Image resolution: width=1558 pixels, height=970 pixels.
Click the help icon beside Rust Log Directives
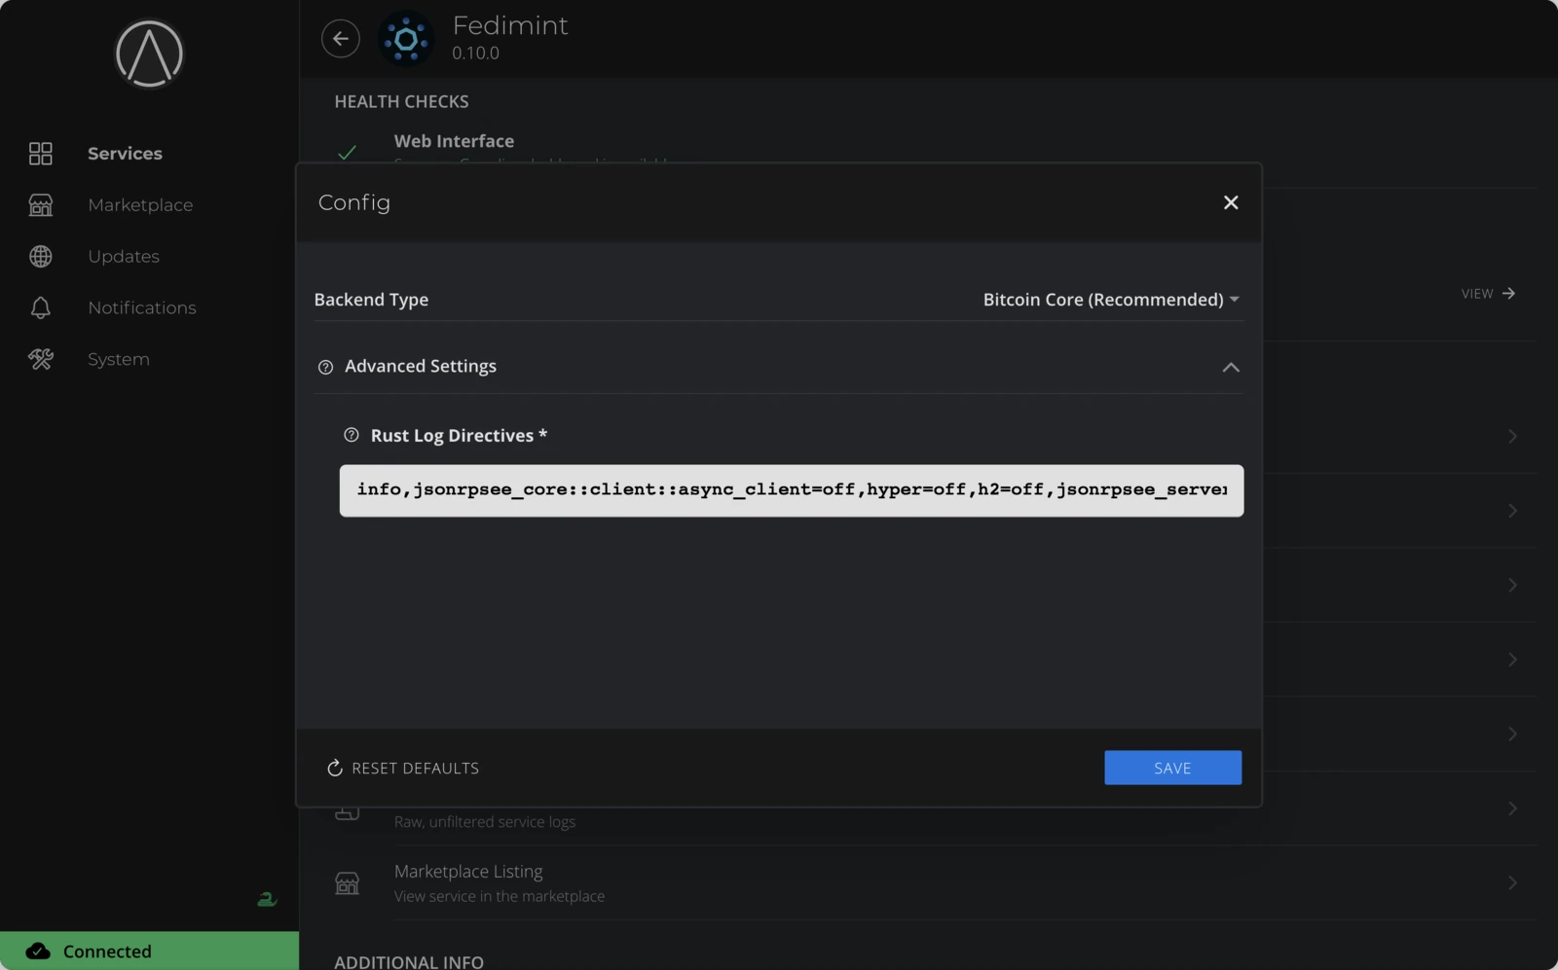tap(352, 436)
